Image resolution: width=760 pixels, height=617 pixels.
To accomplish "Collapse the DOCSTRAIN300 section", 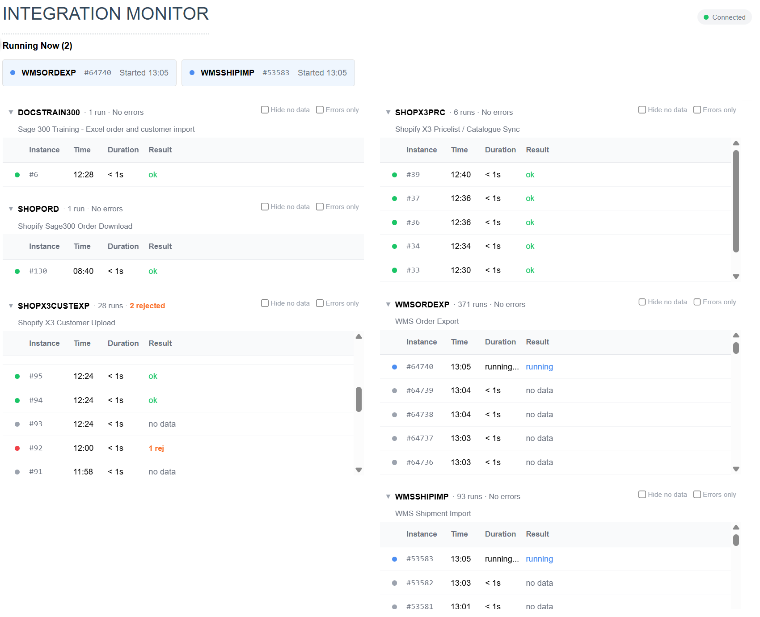I will point(11,112).
